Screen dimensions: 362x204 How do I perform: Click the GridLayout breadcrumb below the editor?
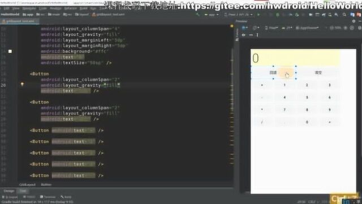pyautogui.click(x=27, y=185)
